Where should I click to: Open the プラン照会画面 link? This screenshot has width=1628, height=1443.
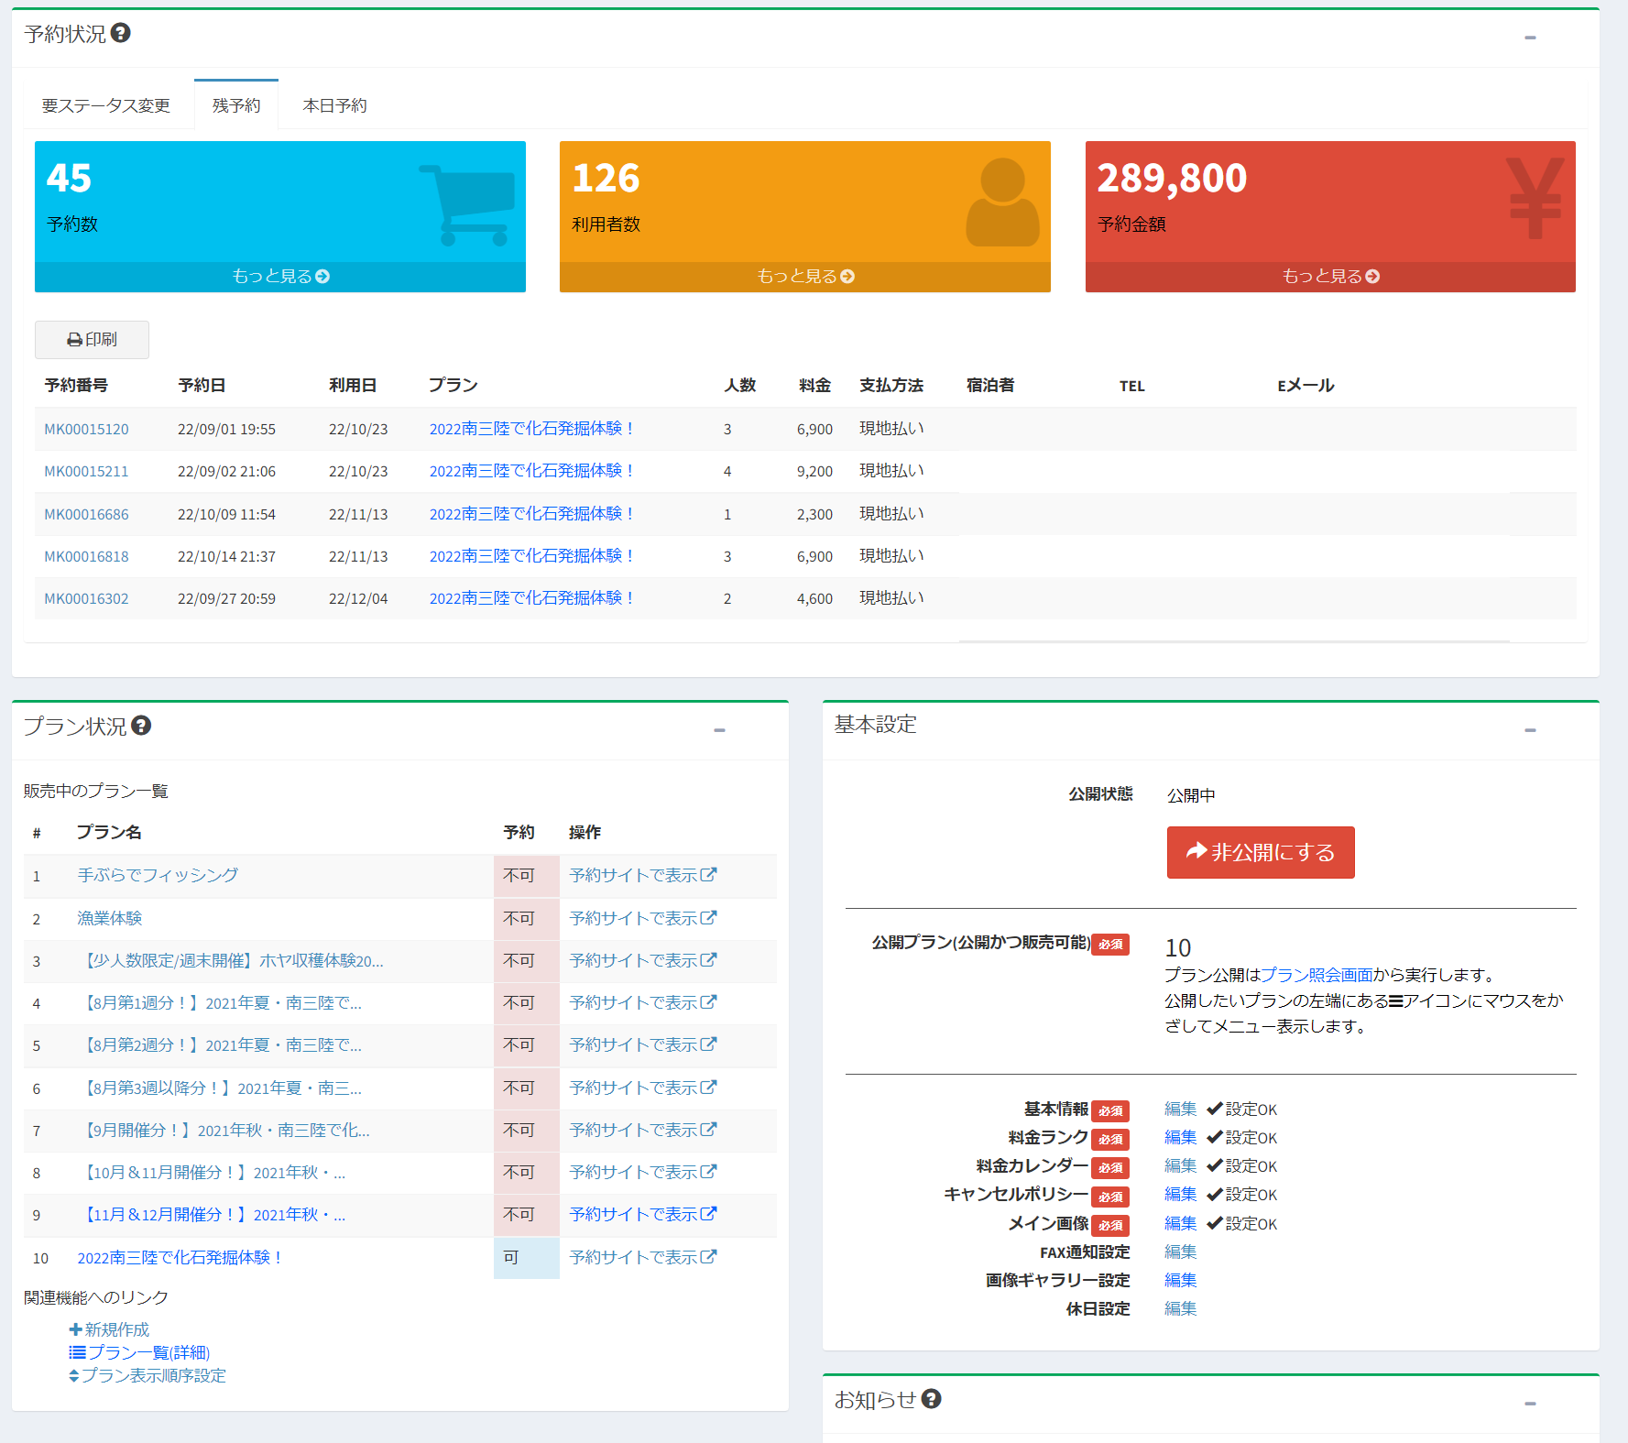pyautogui.click(x=1317, y=975)
